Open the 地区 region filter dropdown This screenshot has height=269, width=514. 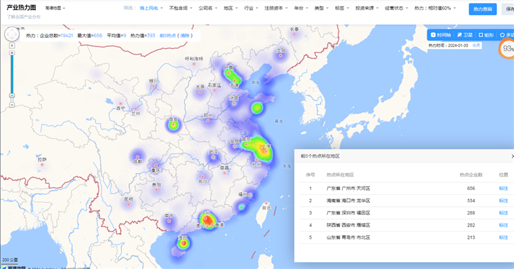(231, 8)
